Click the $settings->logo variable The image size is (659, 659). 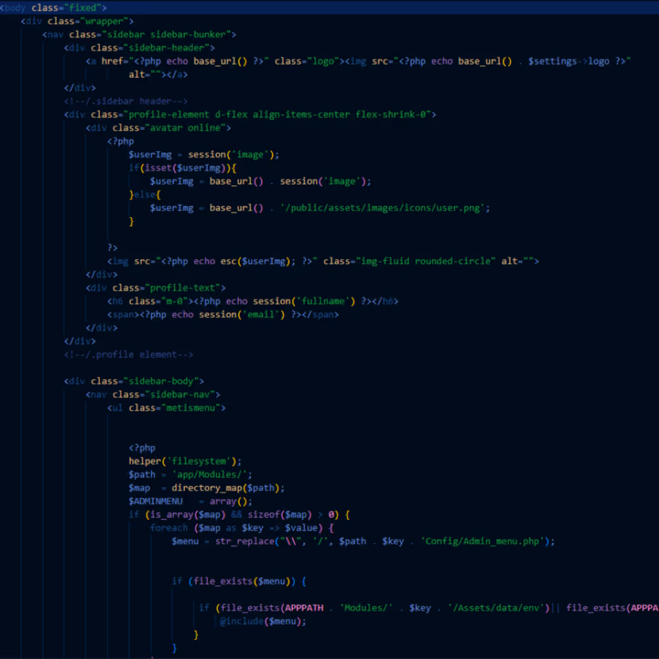(568, 61)
